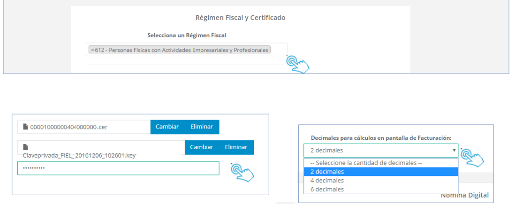The image size is (513, 208).
Task: Click the decimals dropdown arrow
Action: click(x=454, y=151)
